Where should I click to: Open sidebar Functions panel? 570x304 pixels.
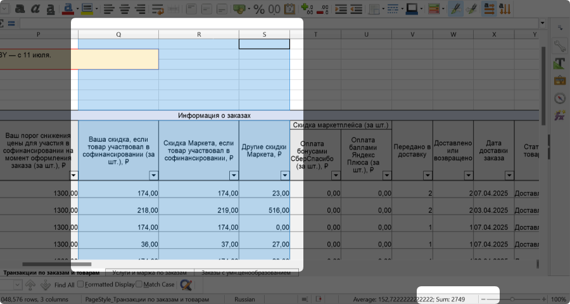tap(559, 116)
